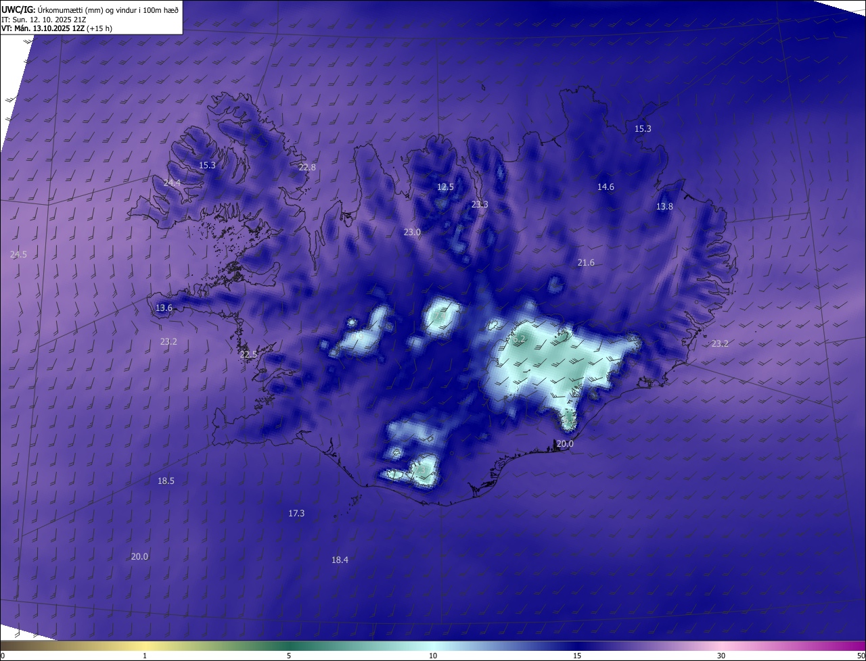Click the 20.0 value on the southeast coast
Image resolution: width=866 pixels, height=661 pixels.
tap(564, 444)
